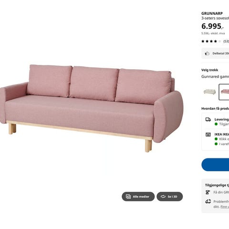The image size is (229, 229).
Task: Click the blue add to cart button
Action: click(x=215, y=165)
